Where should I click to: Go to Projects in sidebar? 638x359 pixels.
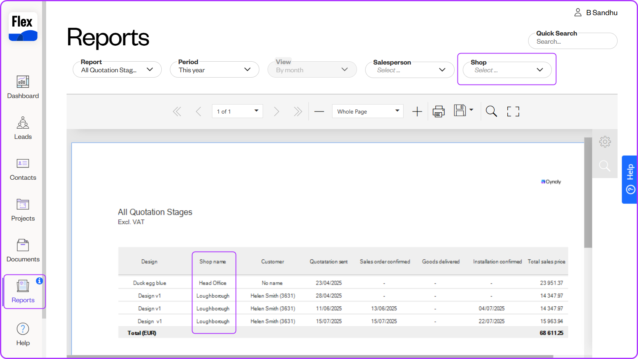click(23, 210)
